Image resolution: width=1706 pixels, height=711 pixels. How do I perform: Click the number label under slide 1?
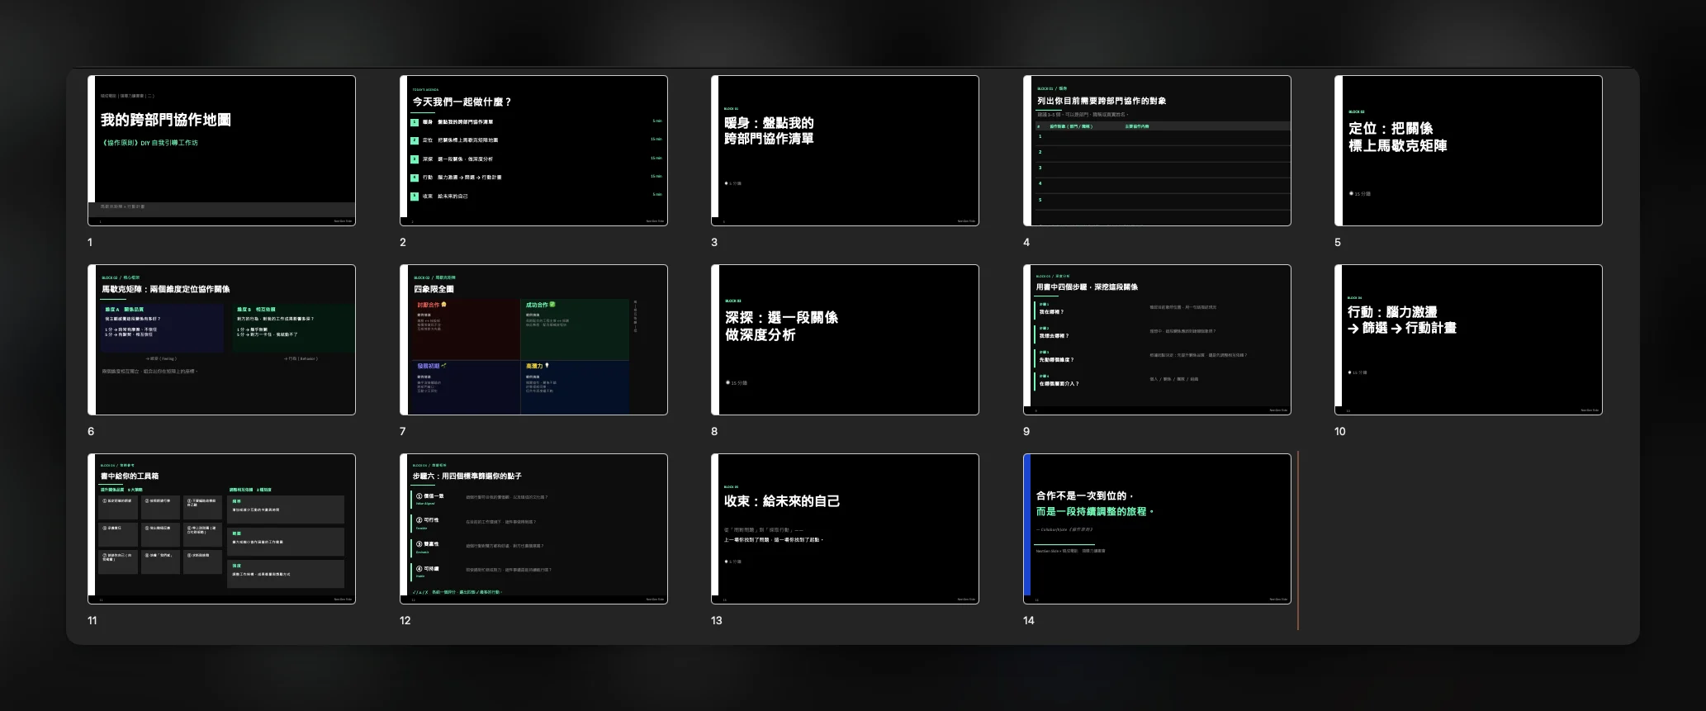click(90, 243)
